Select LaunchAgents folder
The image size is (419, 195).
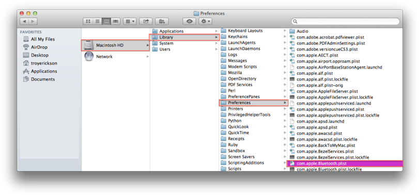(253, 43)
